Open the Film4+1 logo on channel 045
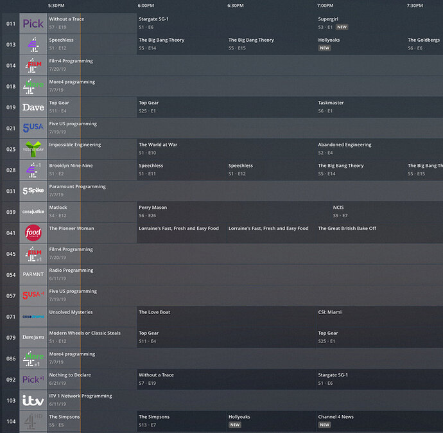The image size is (443, 433). [33, 254]
